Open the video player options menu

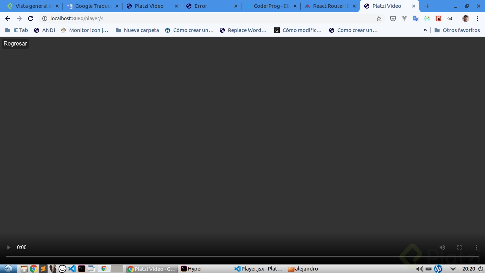click(476, 247)
